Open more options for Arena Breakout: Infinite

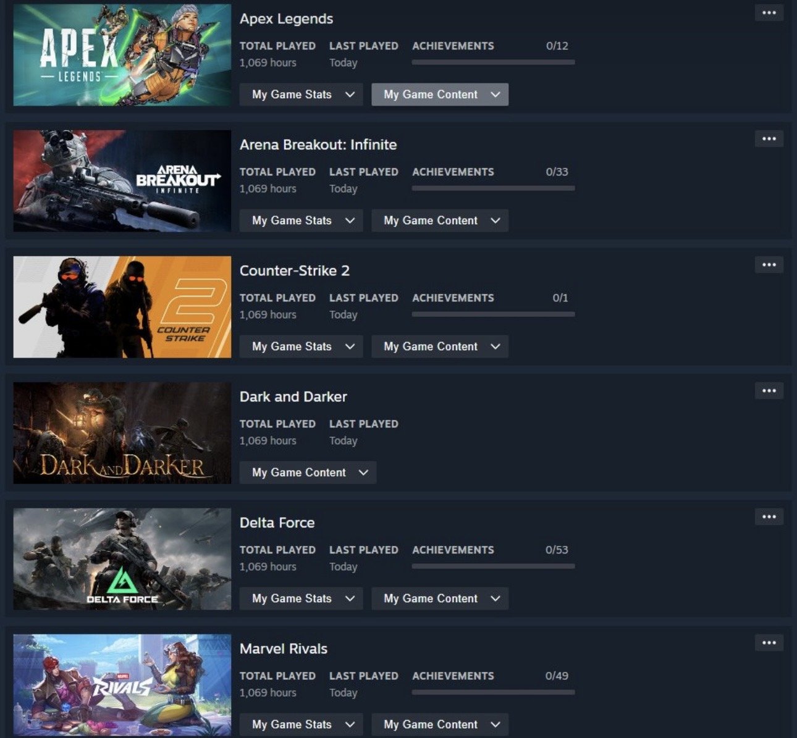[769, 139]
